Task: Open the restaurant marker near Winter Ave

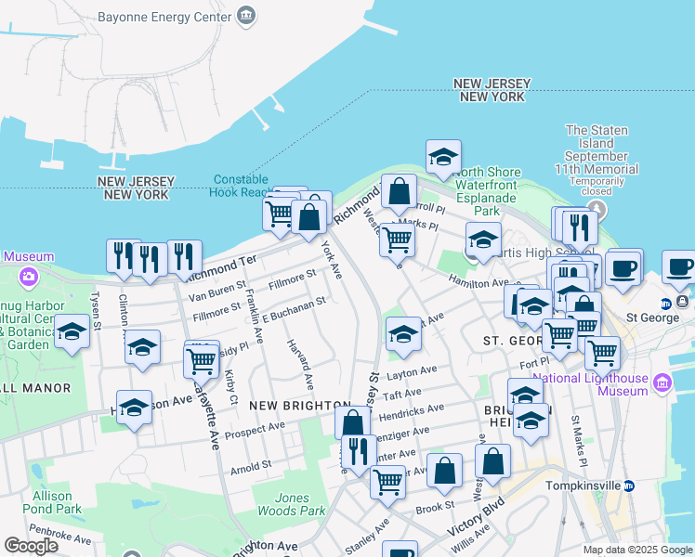Action: (359, 453)
